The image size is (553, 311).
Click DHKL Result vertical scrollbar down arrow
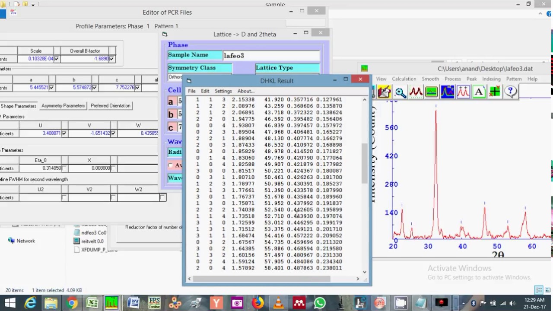(x=365, y=272)
